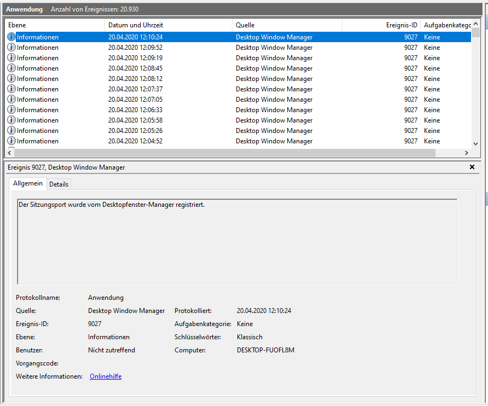Select the date cell 20.04.2020 12:07:37
This screenshot has height=406, width=488.
pyautogui.click(x=135, y=89)
